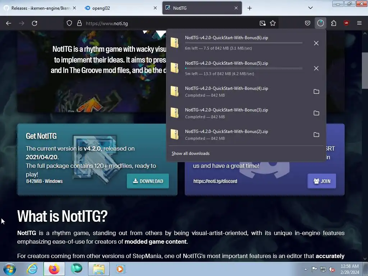Image resolution: width=368 pixels, height=276 pixels.
Task: Click the Bonus(2).zip file icon
Action: tap(175, 134)
